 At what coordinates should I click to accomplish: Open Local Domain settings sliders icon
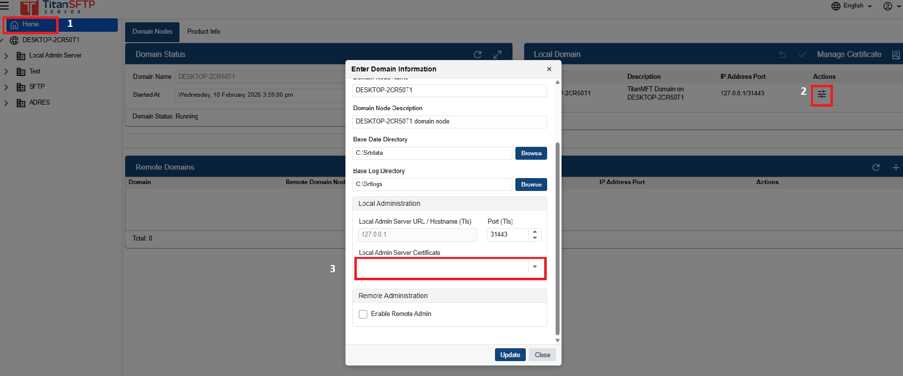coord(821,94)
